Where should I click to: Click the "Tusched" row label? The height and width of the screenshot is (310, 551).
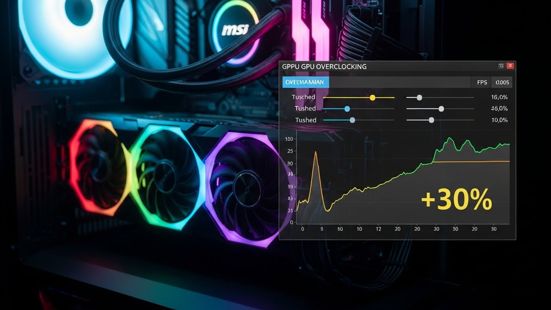tap(303, 97)
